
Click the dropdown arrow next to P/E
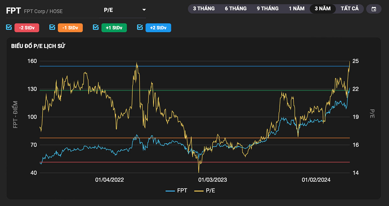tap(144, 10)
